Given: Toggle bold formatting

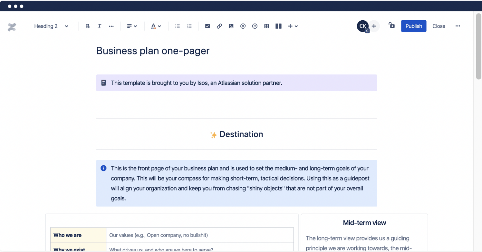Looking at the screenshot, I should (x=87, y=26).
